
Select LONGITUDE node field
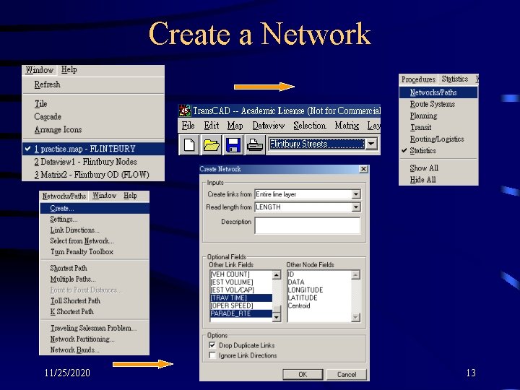(319, 290)
